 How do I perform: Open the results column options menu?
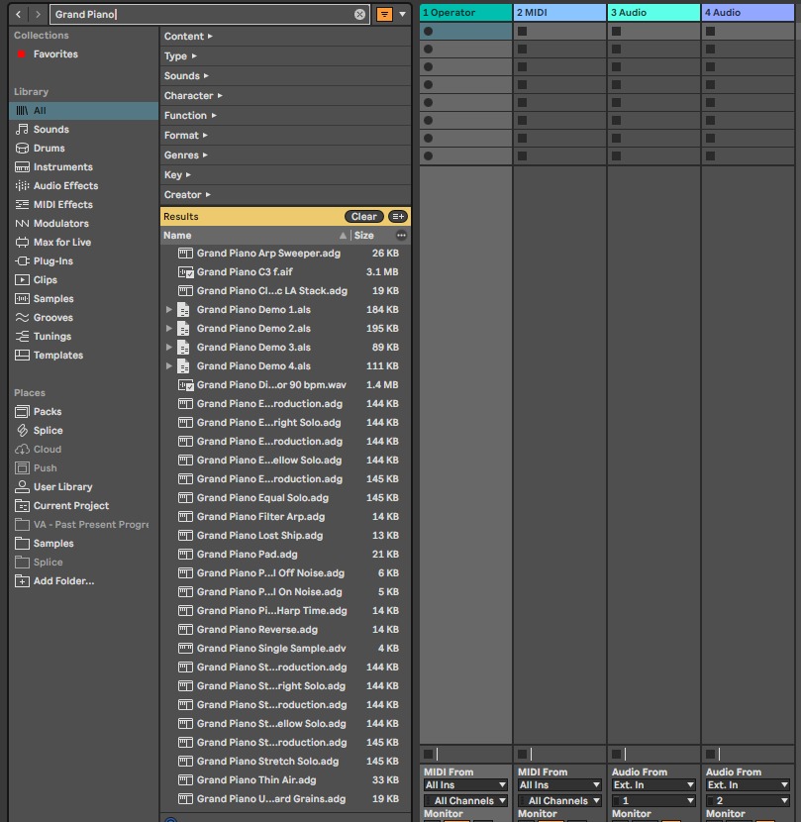pyautogui.click(x=401, y=236)
